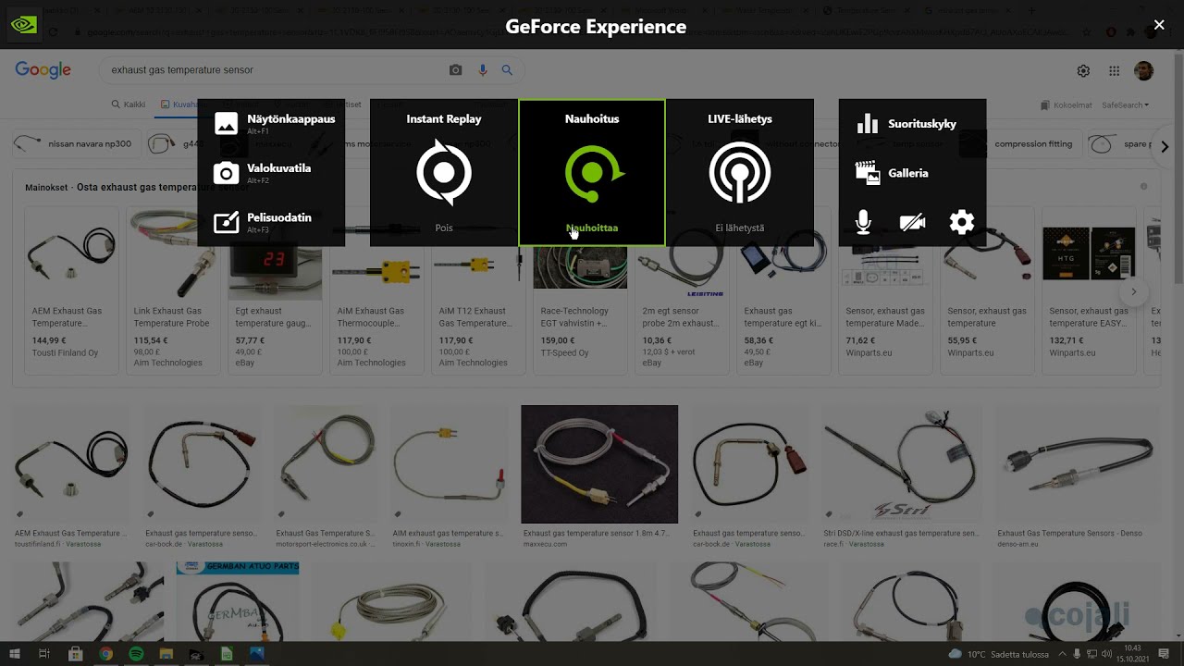Switch to Chrome in the taskbar
This screenshot has height=666, width=1184.
coord(106,654)
